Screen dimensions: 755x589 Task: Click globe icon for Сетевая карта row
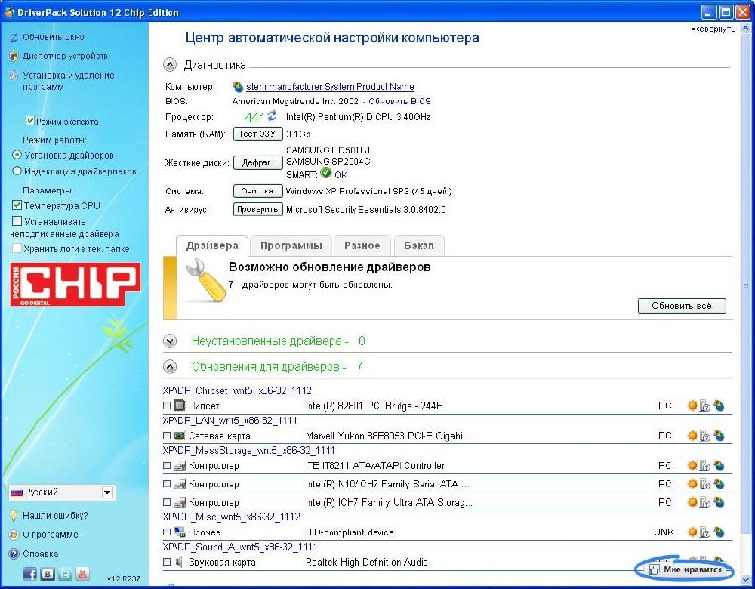719,436
